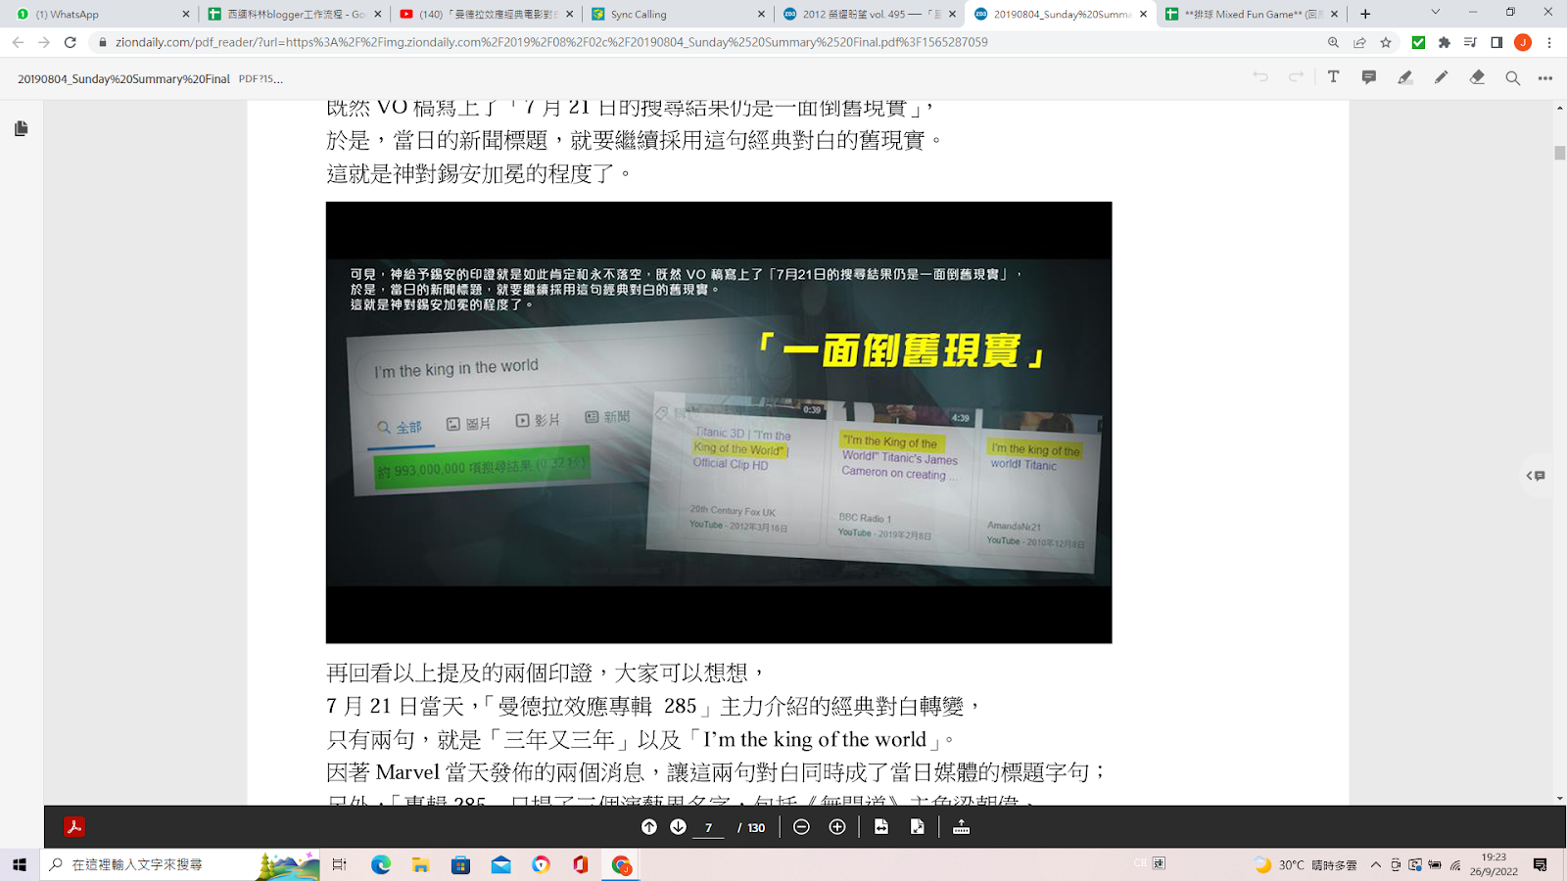Switch to the Sync Calling tab
This screenshot has height=881, width=1567.
pos(677,14)
